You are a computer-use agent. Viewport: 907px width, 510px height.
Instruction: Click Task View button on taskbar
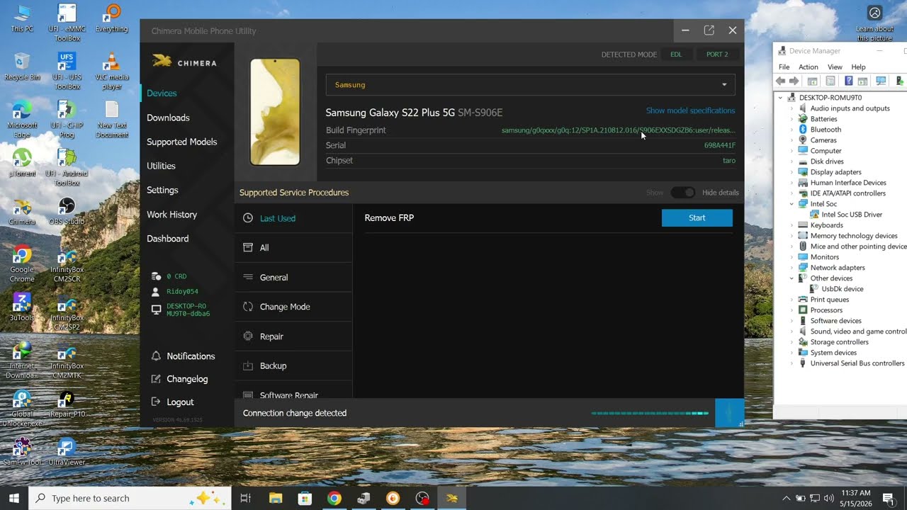[246, 498]
